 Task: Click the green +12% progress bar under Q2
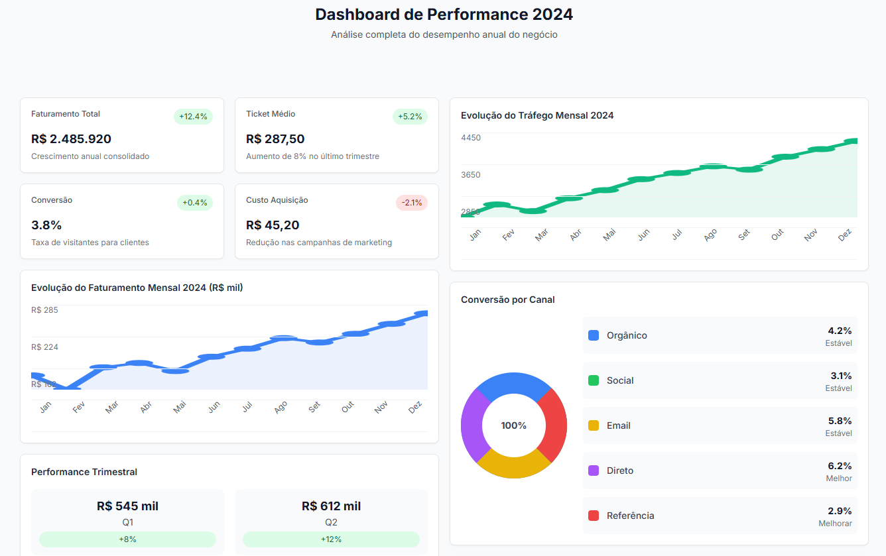[x=330, y=539]
